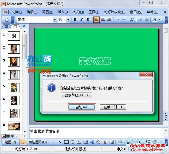Select the Line drawing tool

coord(54,142)
